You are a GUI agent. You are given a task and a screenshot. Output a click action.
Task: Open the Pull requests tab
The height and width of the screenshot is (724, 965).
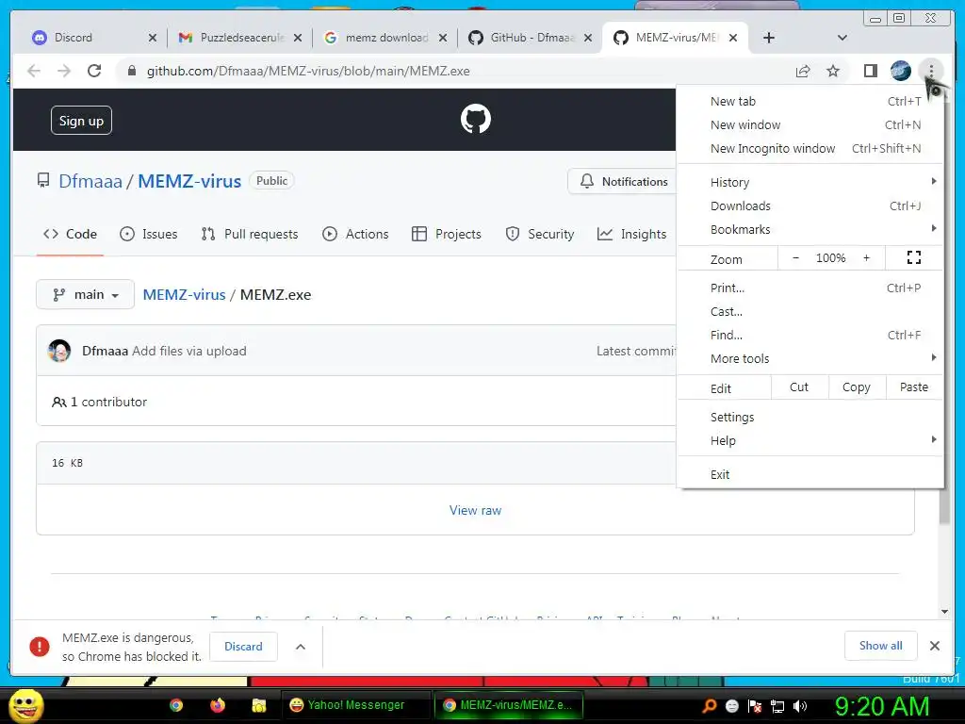(249, 234)
